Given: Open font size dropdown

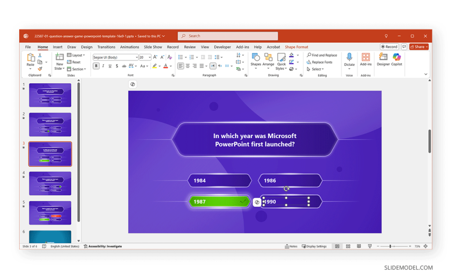Looking at the screenshot, I should 150,57.
